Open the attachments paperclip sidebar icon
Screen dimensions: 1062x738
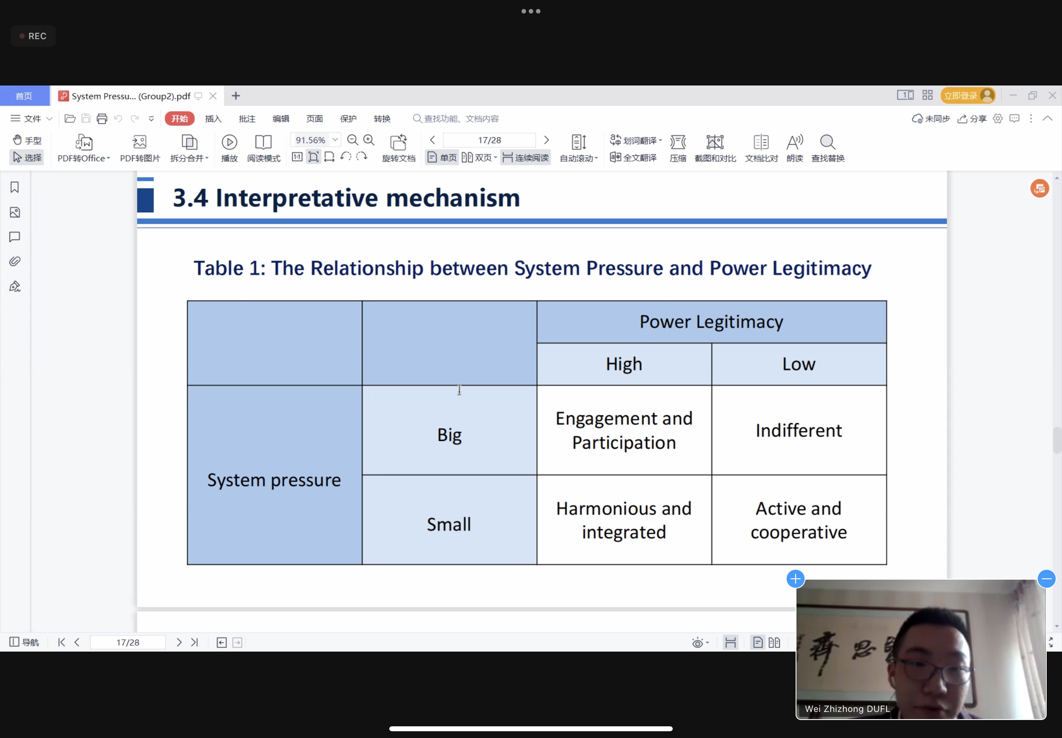tap(15, 262)
